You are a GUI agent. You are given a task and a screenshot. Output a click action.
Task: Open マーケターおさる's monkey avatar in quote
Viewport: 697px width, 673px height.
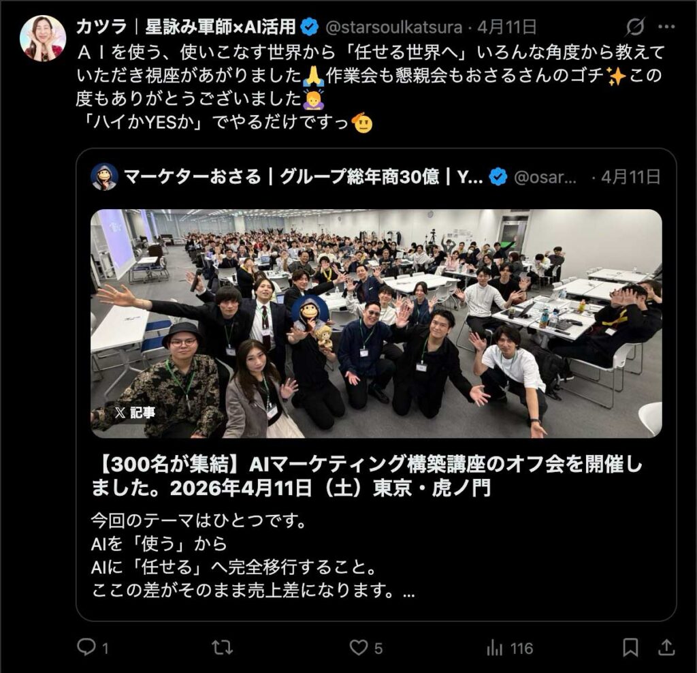tap(104, 176)
